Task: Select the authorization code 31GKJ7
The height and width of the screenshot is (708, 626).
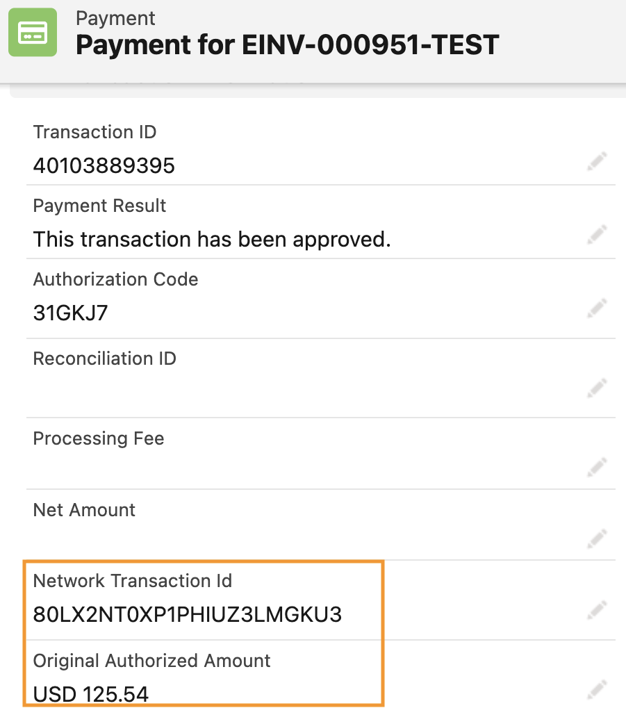Action: 71,313
